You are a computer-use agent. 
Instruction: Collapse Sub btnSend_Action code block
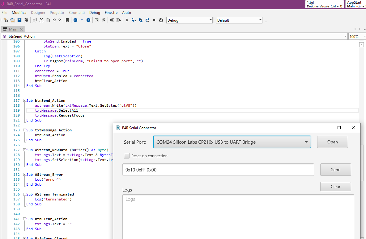pyautogui.click(x=24, y=101)
